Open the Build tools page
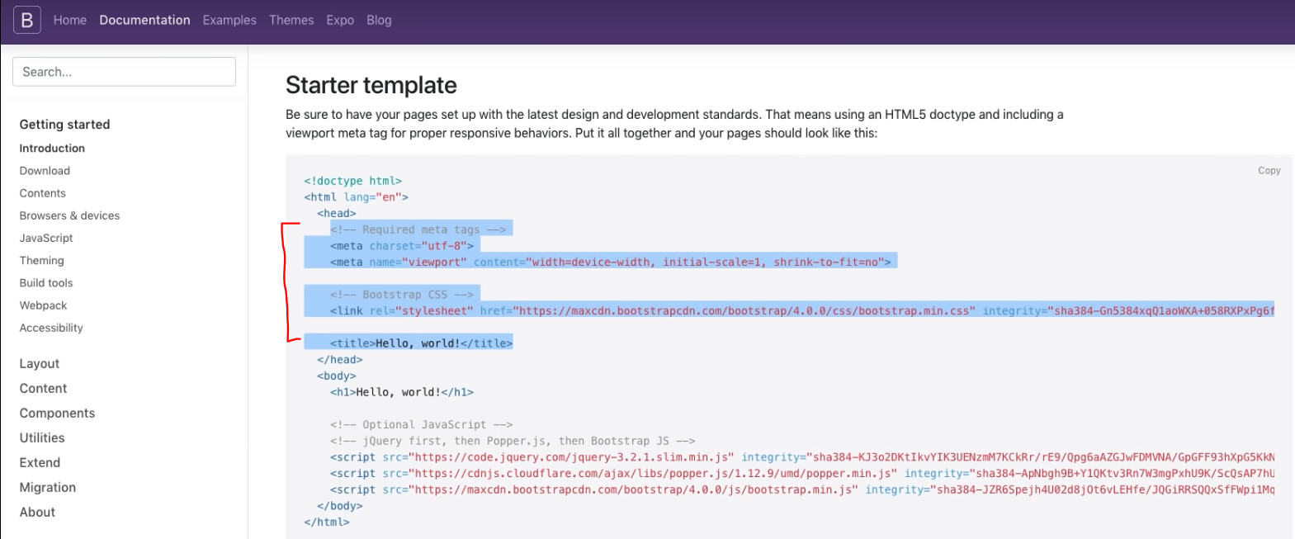The image size is (1295, 539). pos(46,282)
